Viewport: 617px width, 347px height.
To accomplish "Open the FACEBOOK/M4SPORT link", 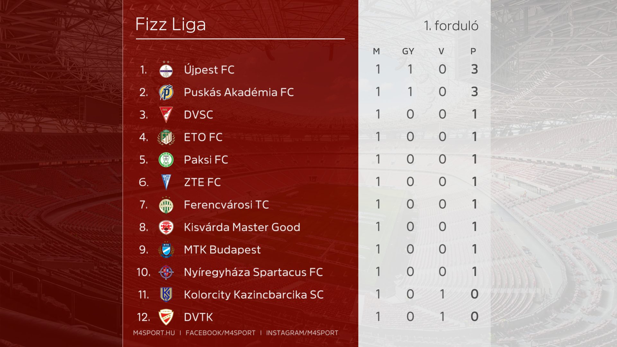I will [x=220, y=333].
